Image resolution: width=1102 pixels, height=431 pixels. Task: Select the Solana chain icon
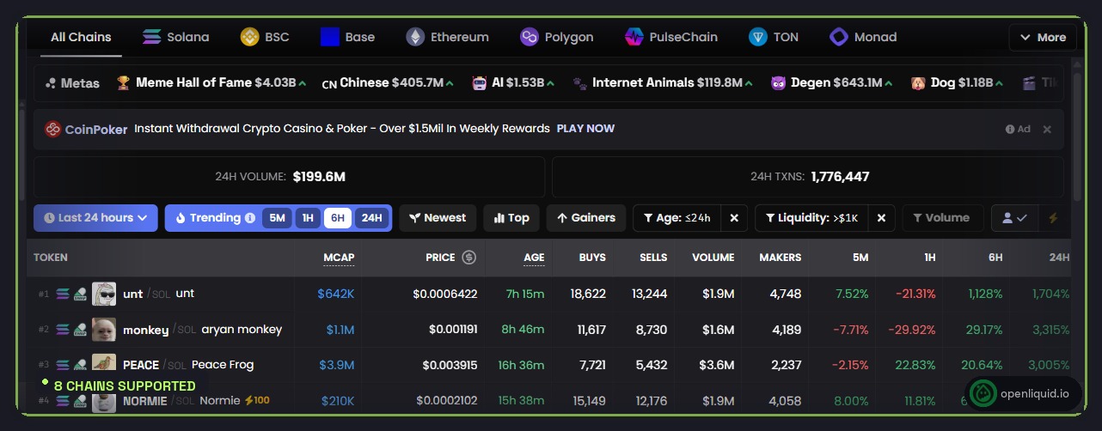tap(152, 37)
